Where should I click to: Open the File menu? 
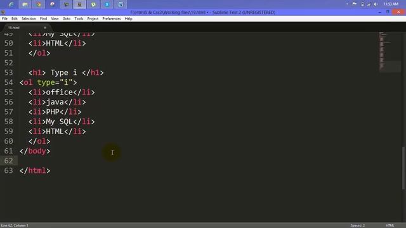[x=4, y=18]
